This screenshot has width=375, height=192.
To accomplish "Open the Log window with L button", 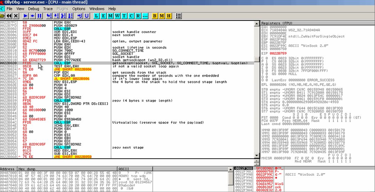I will click(96, 16).
